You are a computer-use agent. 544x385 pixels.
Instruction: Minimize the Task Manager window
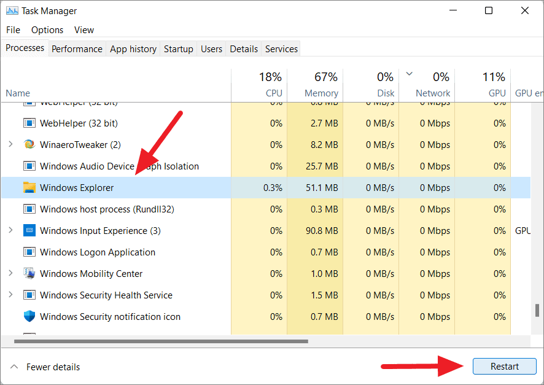pos(453,10)
